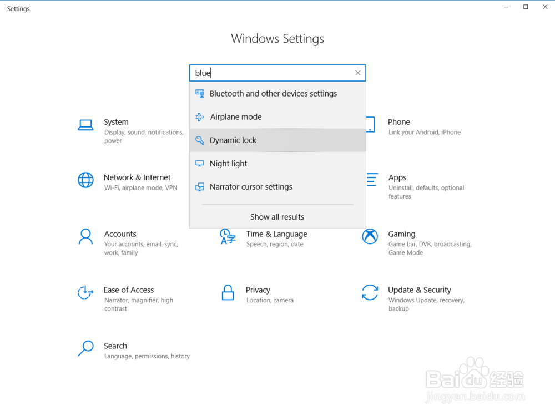This screenshot has height=416, width=555.
Task: Click 'Speech, region, date' description
Action: pyautogui.click(x=275, y=245)
